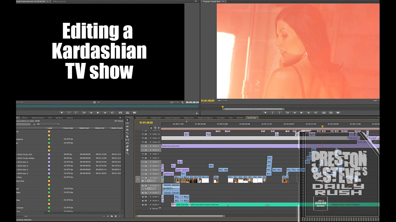
Task: Step back one frame in Program monitor
Action: tap(295, 113)
